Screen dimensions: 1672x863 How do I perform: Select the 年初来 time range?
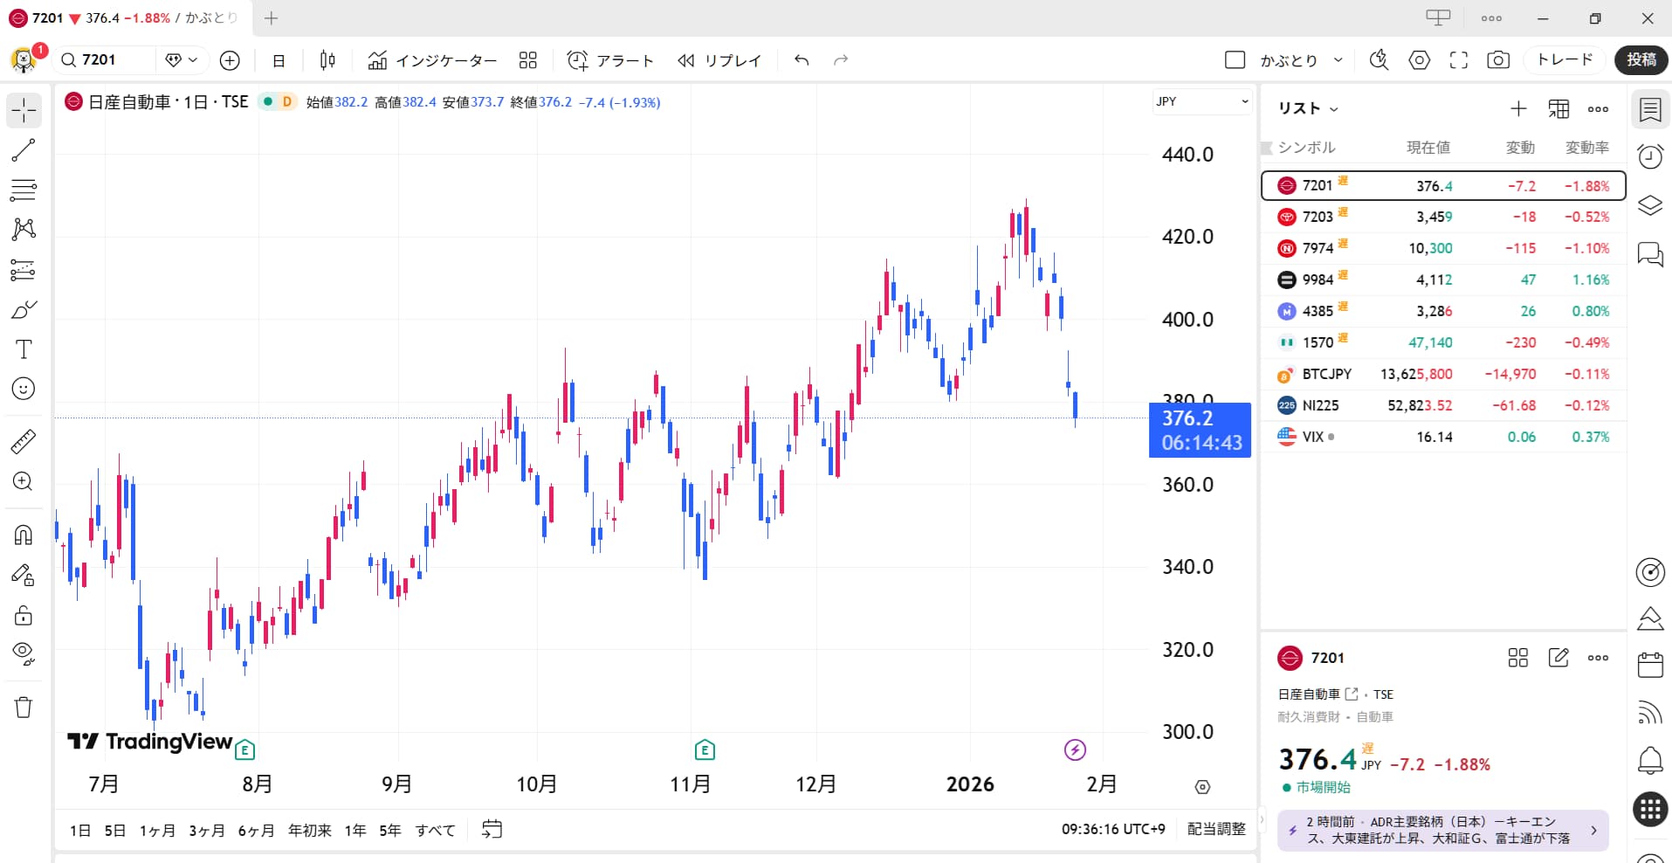(310, 830)
